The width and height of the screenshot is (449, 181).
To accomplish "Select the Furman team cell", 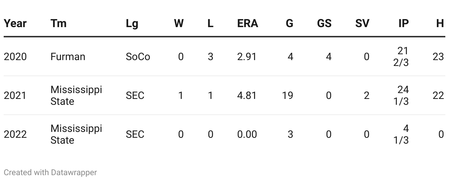I will [x=68, y=57].
